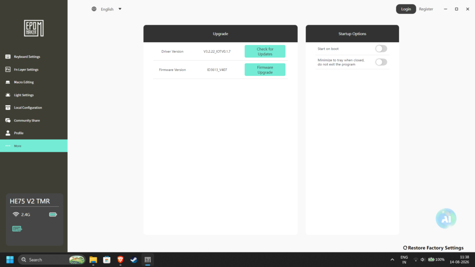Open Fn Layer Settings page

26,70
